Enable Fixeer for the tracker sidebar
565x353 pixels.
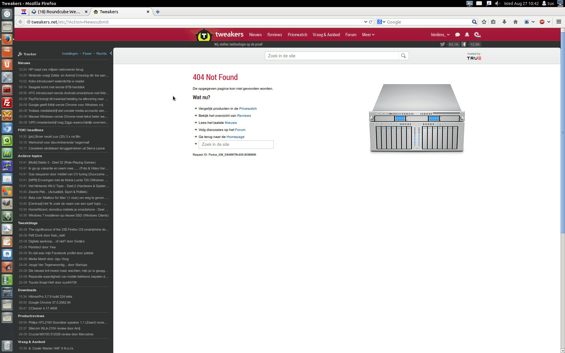pyautogui.click(x=87, y=54)
